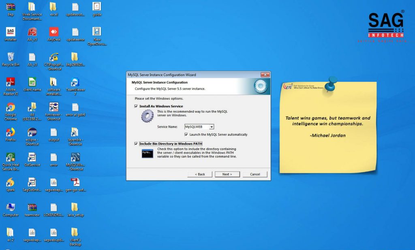Go back with the Back button
Viewport: 415px width, 250px height.
pos(200,174)
